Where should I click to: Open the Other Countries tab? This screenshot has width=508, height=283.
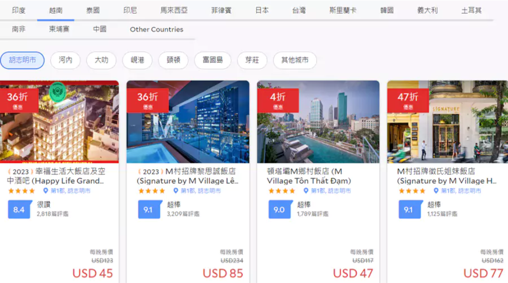(156, 29)
